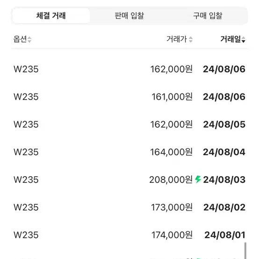Click the vertical scrollbar handle
The image size is (259, 259).
(x=245, y=251)
